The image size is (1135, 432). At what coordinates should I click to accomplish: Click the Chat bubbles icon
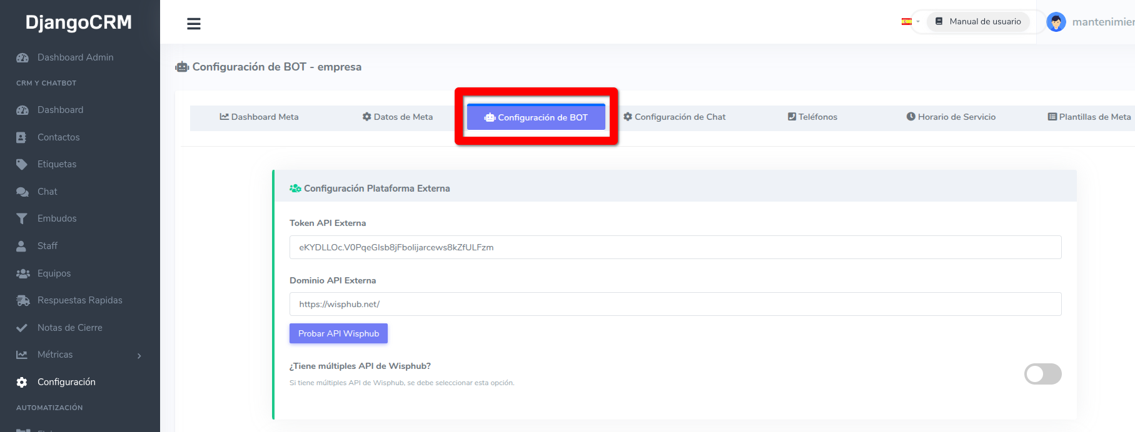pyautogui.click(x=23, y=192)
